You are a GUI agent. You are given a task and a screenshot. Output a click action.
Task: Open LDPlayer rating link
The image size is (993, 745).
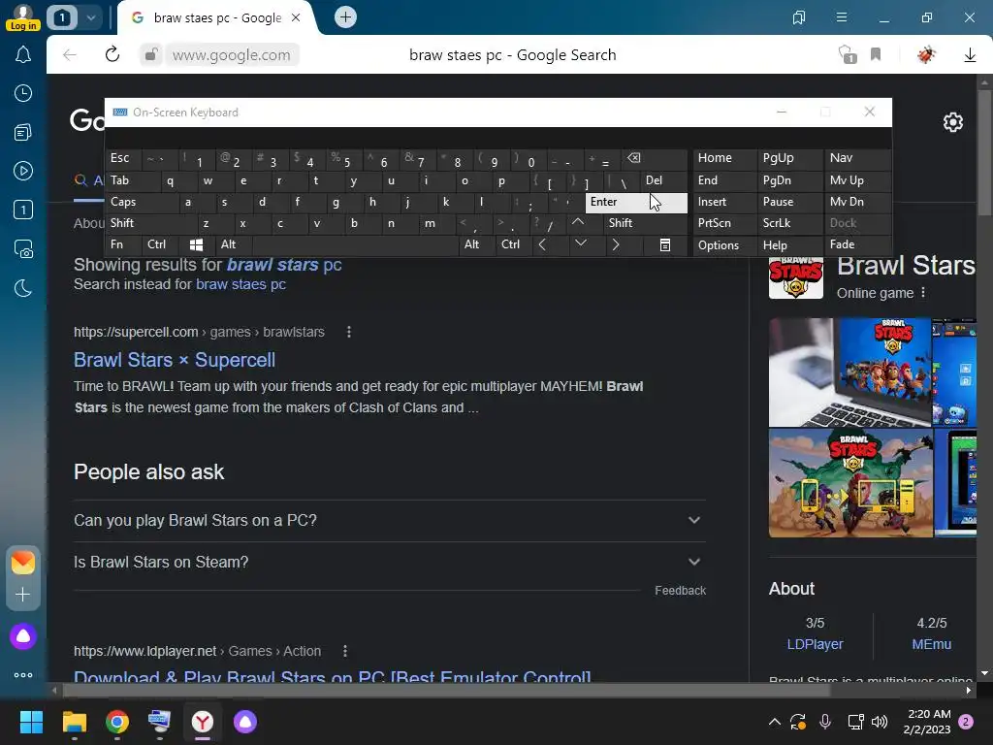tap(815, 644)
